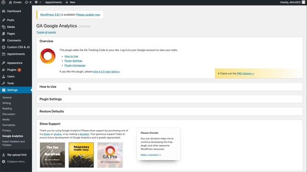Open Privacy settings submenu
307x172 pixels.
tap(7, 130)
